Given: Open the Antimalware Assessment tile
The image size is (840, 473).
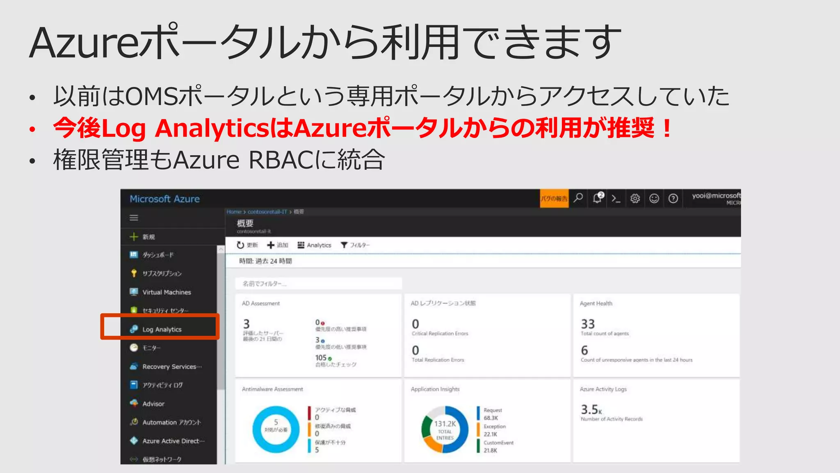Looking at the screenshot, I should [318, 421].
